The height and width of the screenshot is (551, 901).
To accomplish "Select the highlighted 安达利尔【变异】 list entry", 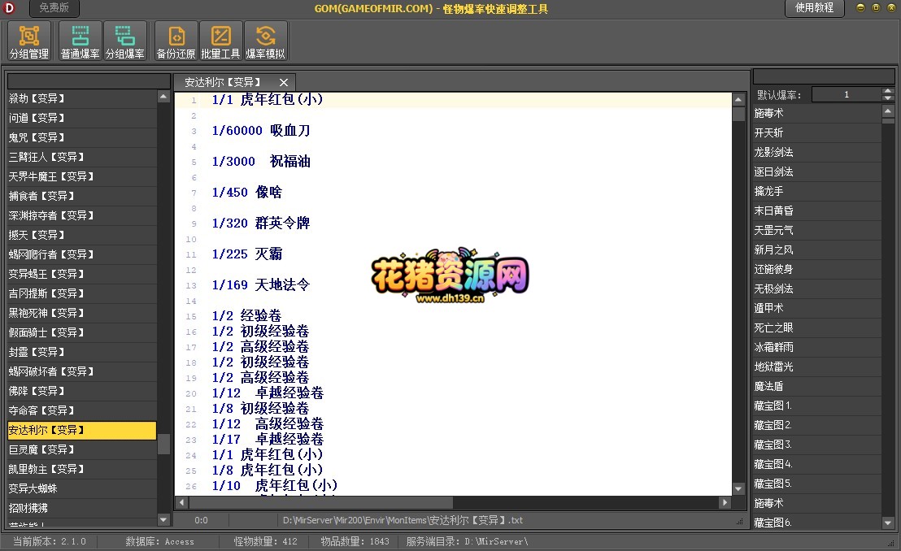I will (81, 431).
